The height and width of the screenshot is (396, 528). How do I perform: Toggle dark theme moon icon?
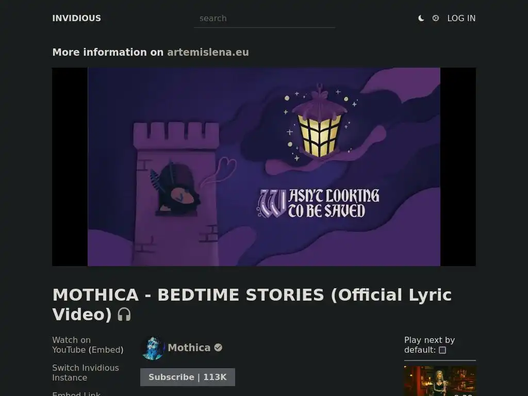[421, 18]
